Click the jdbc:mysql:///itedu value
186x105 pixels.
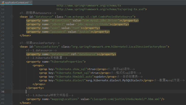(x=93, y=24)
